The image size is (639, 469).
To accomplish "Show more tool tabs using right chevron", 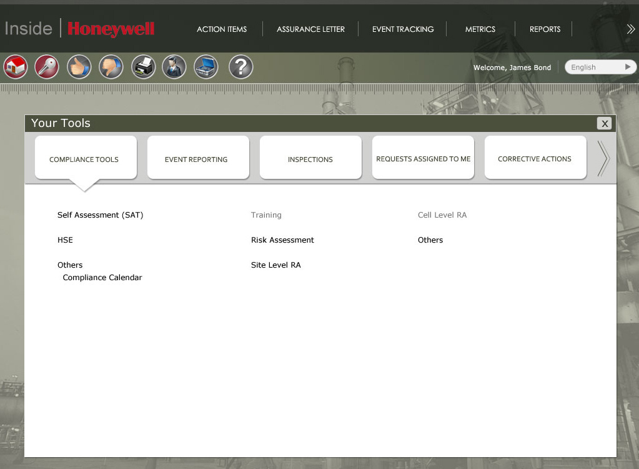I will (603, 159).
